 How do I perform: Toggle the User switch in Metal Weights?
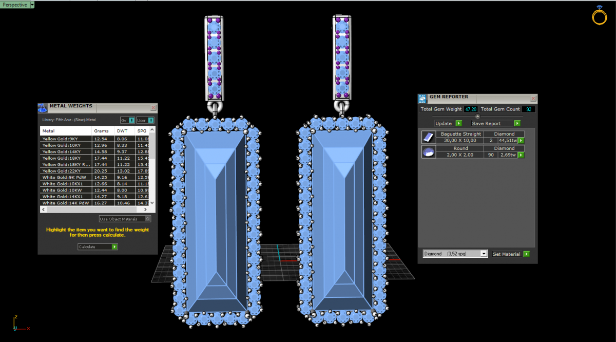151,120
